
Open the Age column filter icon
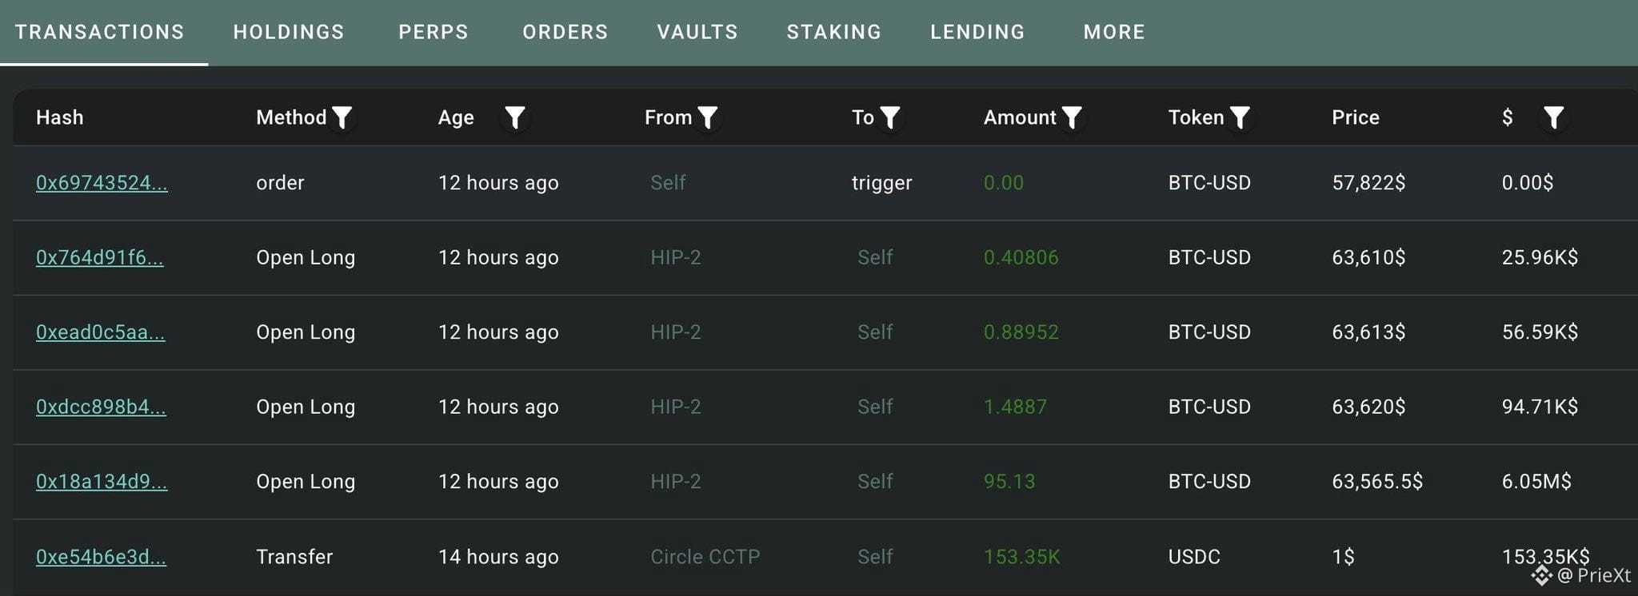tap(515, 117)
